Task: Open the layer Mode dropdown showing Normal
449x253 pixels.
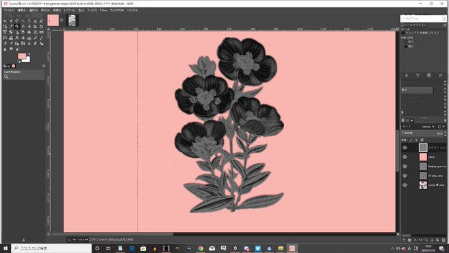Action: [x=428, y=126]
